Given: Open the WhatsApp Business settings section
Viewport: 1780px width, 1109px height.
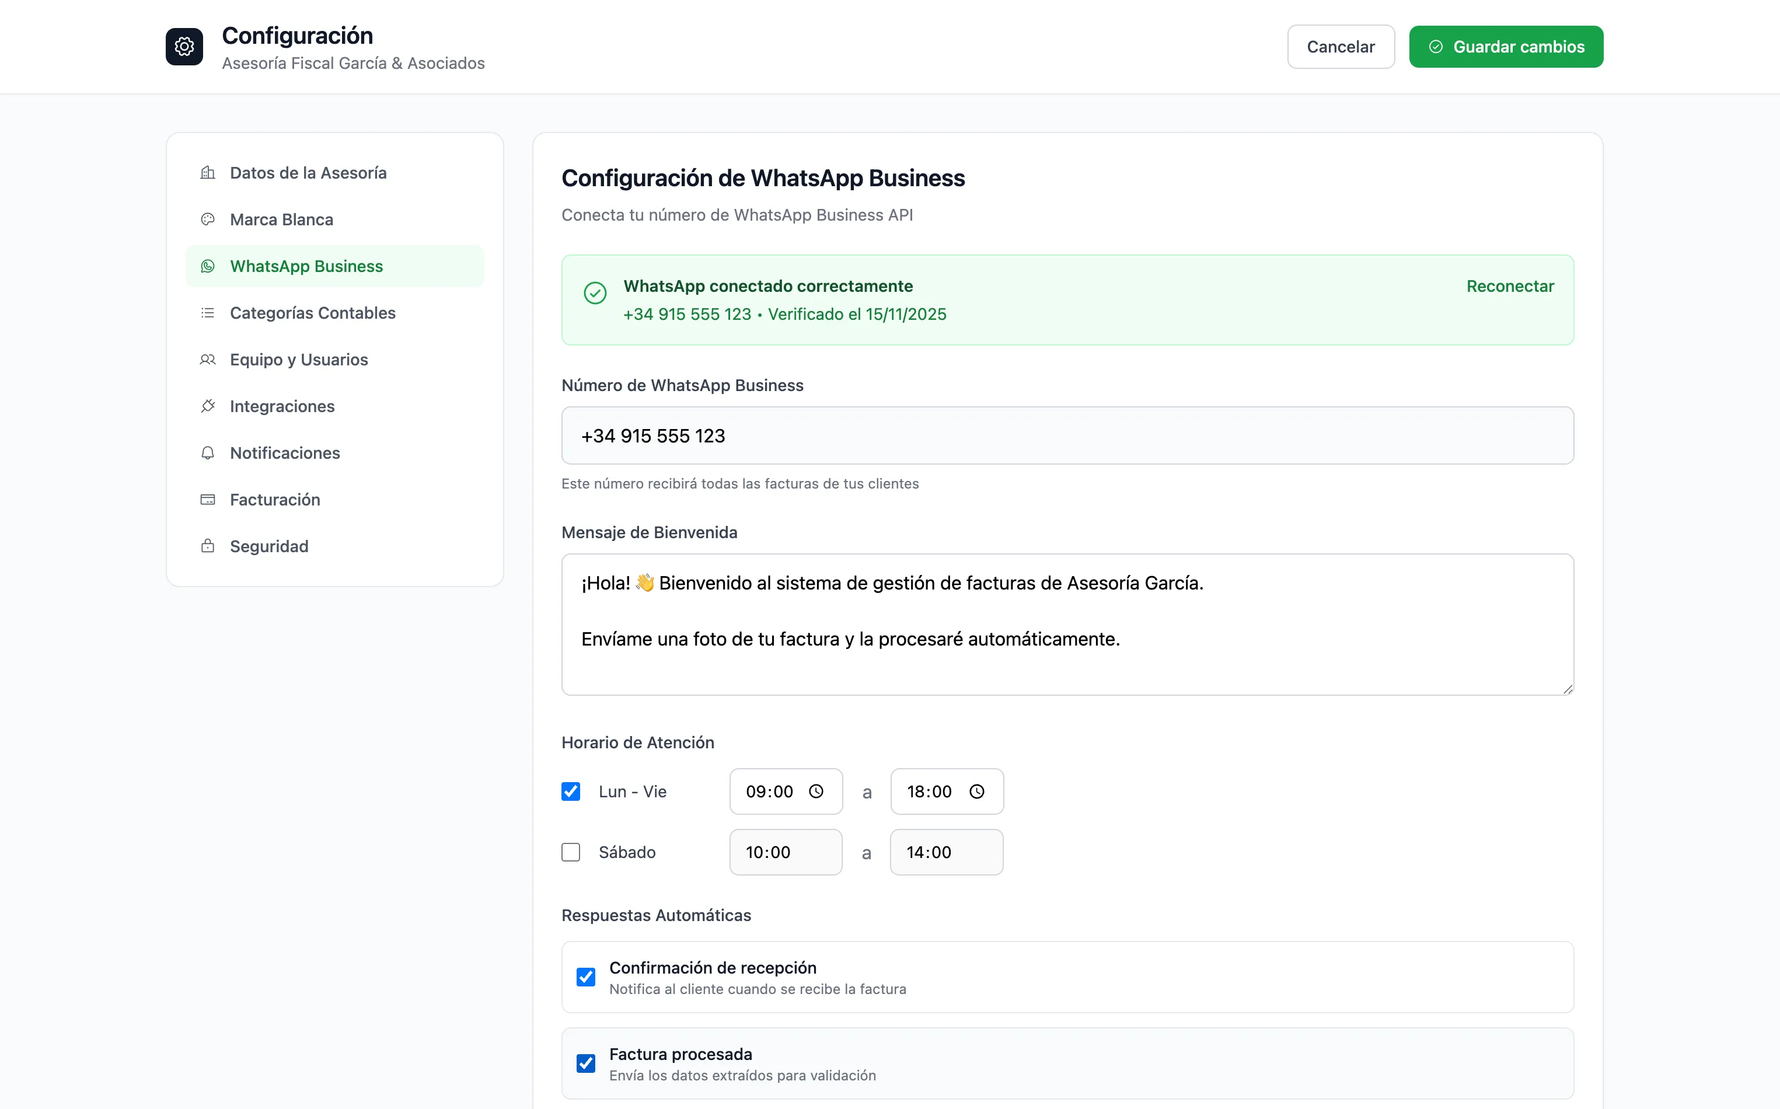Looking at the screenshot, I should 306,266.
